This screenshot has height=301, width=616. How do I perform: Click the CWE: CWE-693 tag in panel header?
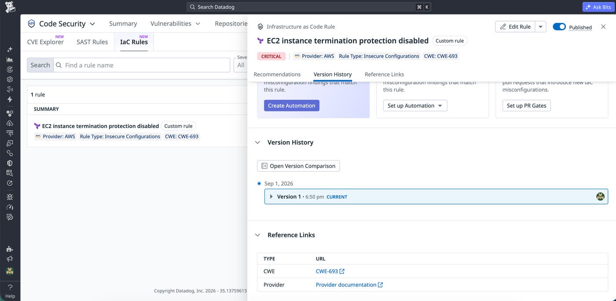441,56
